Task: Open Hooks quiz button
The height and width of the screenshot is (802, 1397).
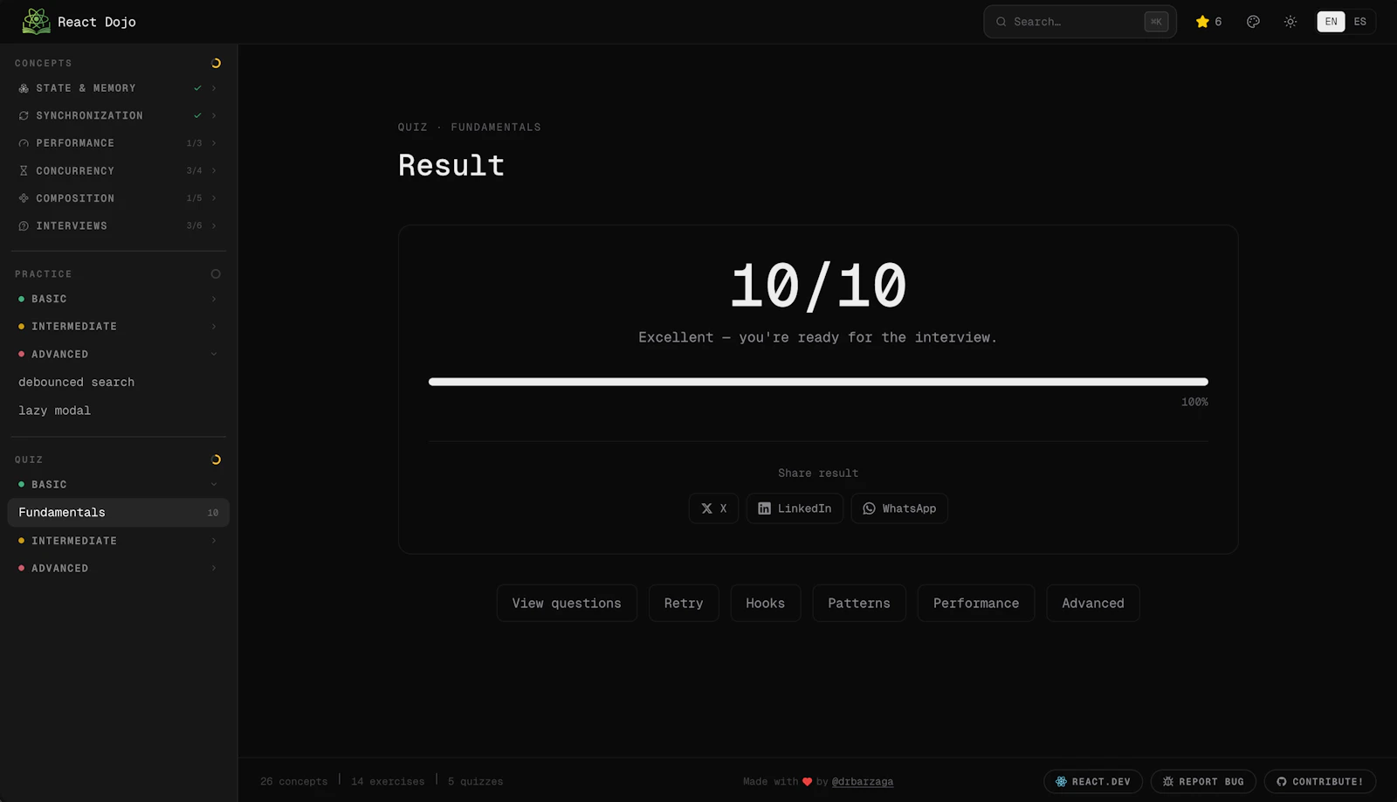Action: pos(766,604)
